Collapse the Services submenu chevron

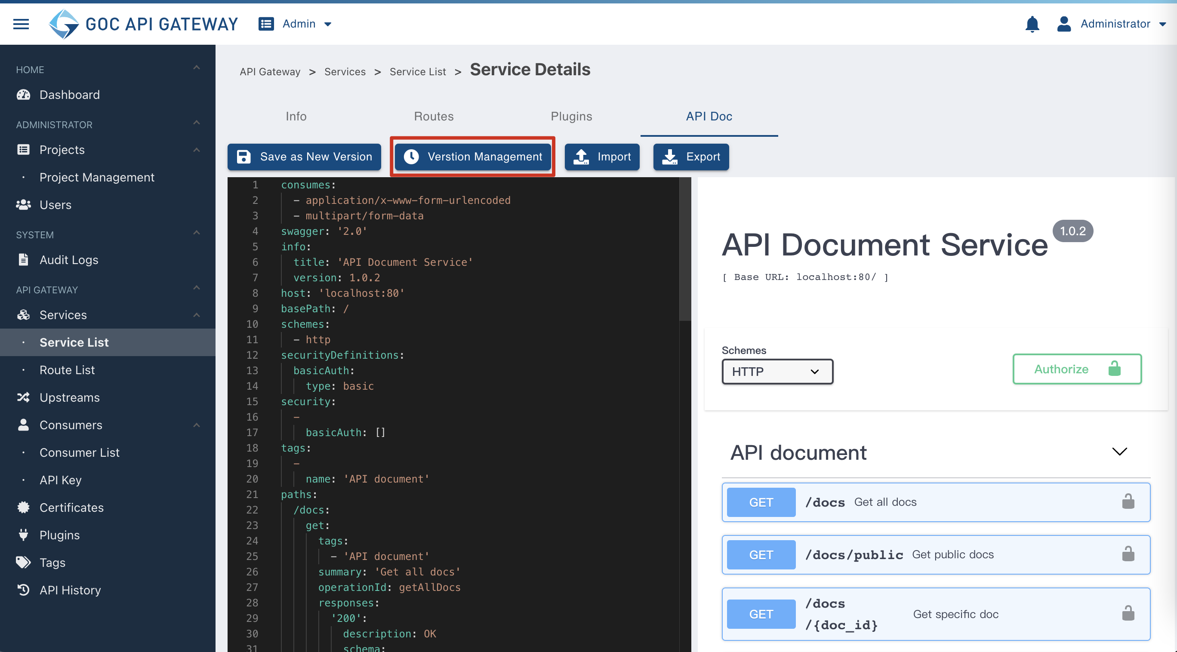197,315
